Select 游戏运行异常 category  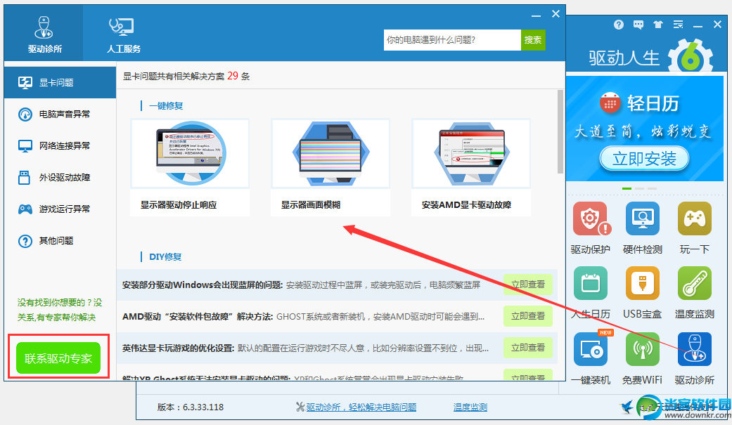click(x=60, y=209)
